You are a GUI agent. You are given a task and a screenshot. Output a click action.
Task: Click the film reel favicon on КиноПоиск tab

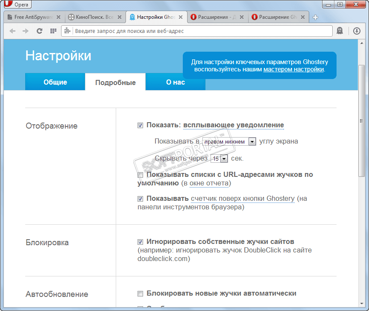click(71, 17)
